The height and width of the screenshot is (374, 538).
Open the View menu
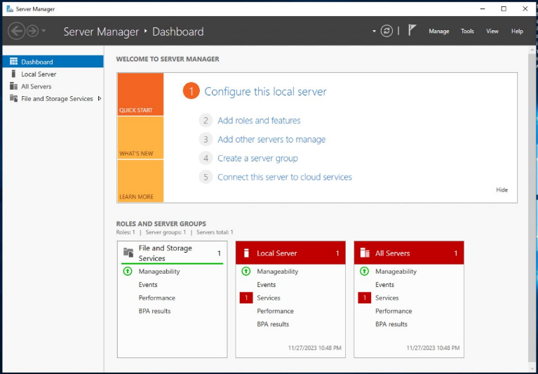coord(492,31)
